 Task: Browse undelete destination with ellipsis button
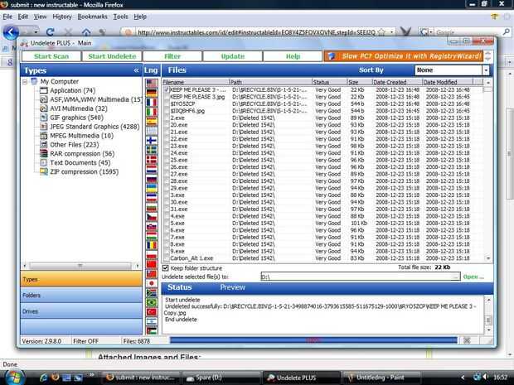click(455, 277)
